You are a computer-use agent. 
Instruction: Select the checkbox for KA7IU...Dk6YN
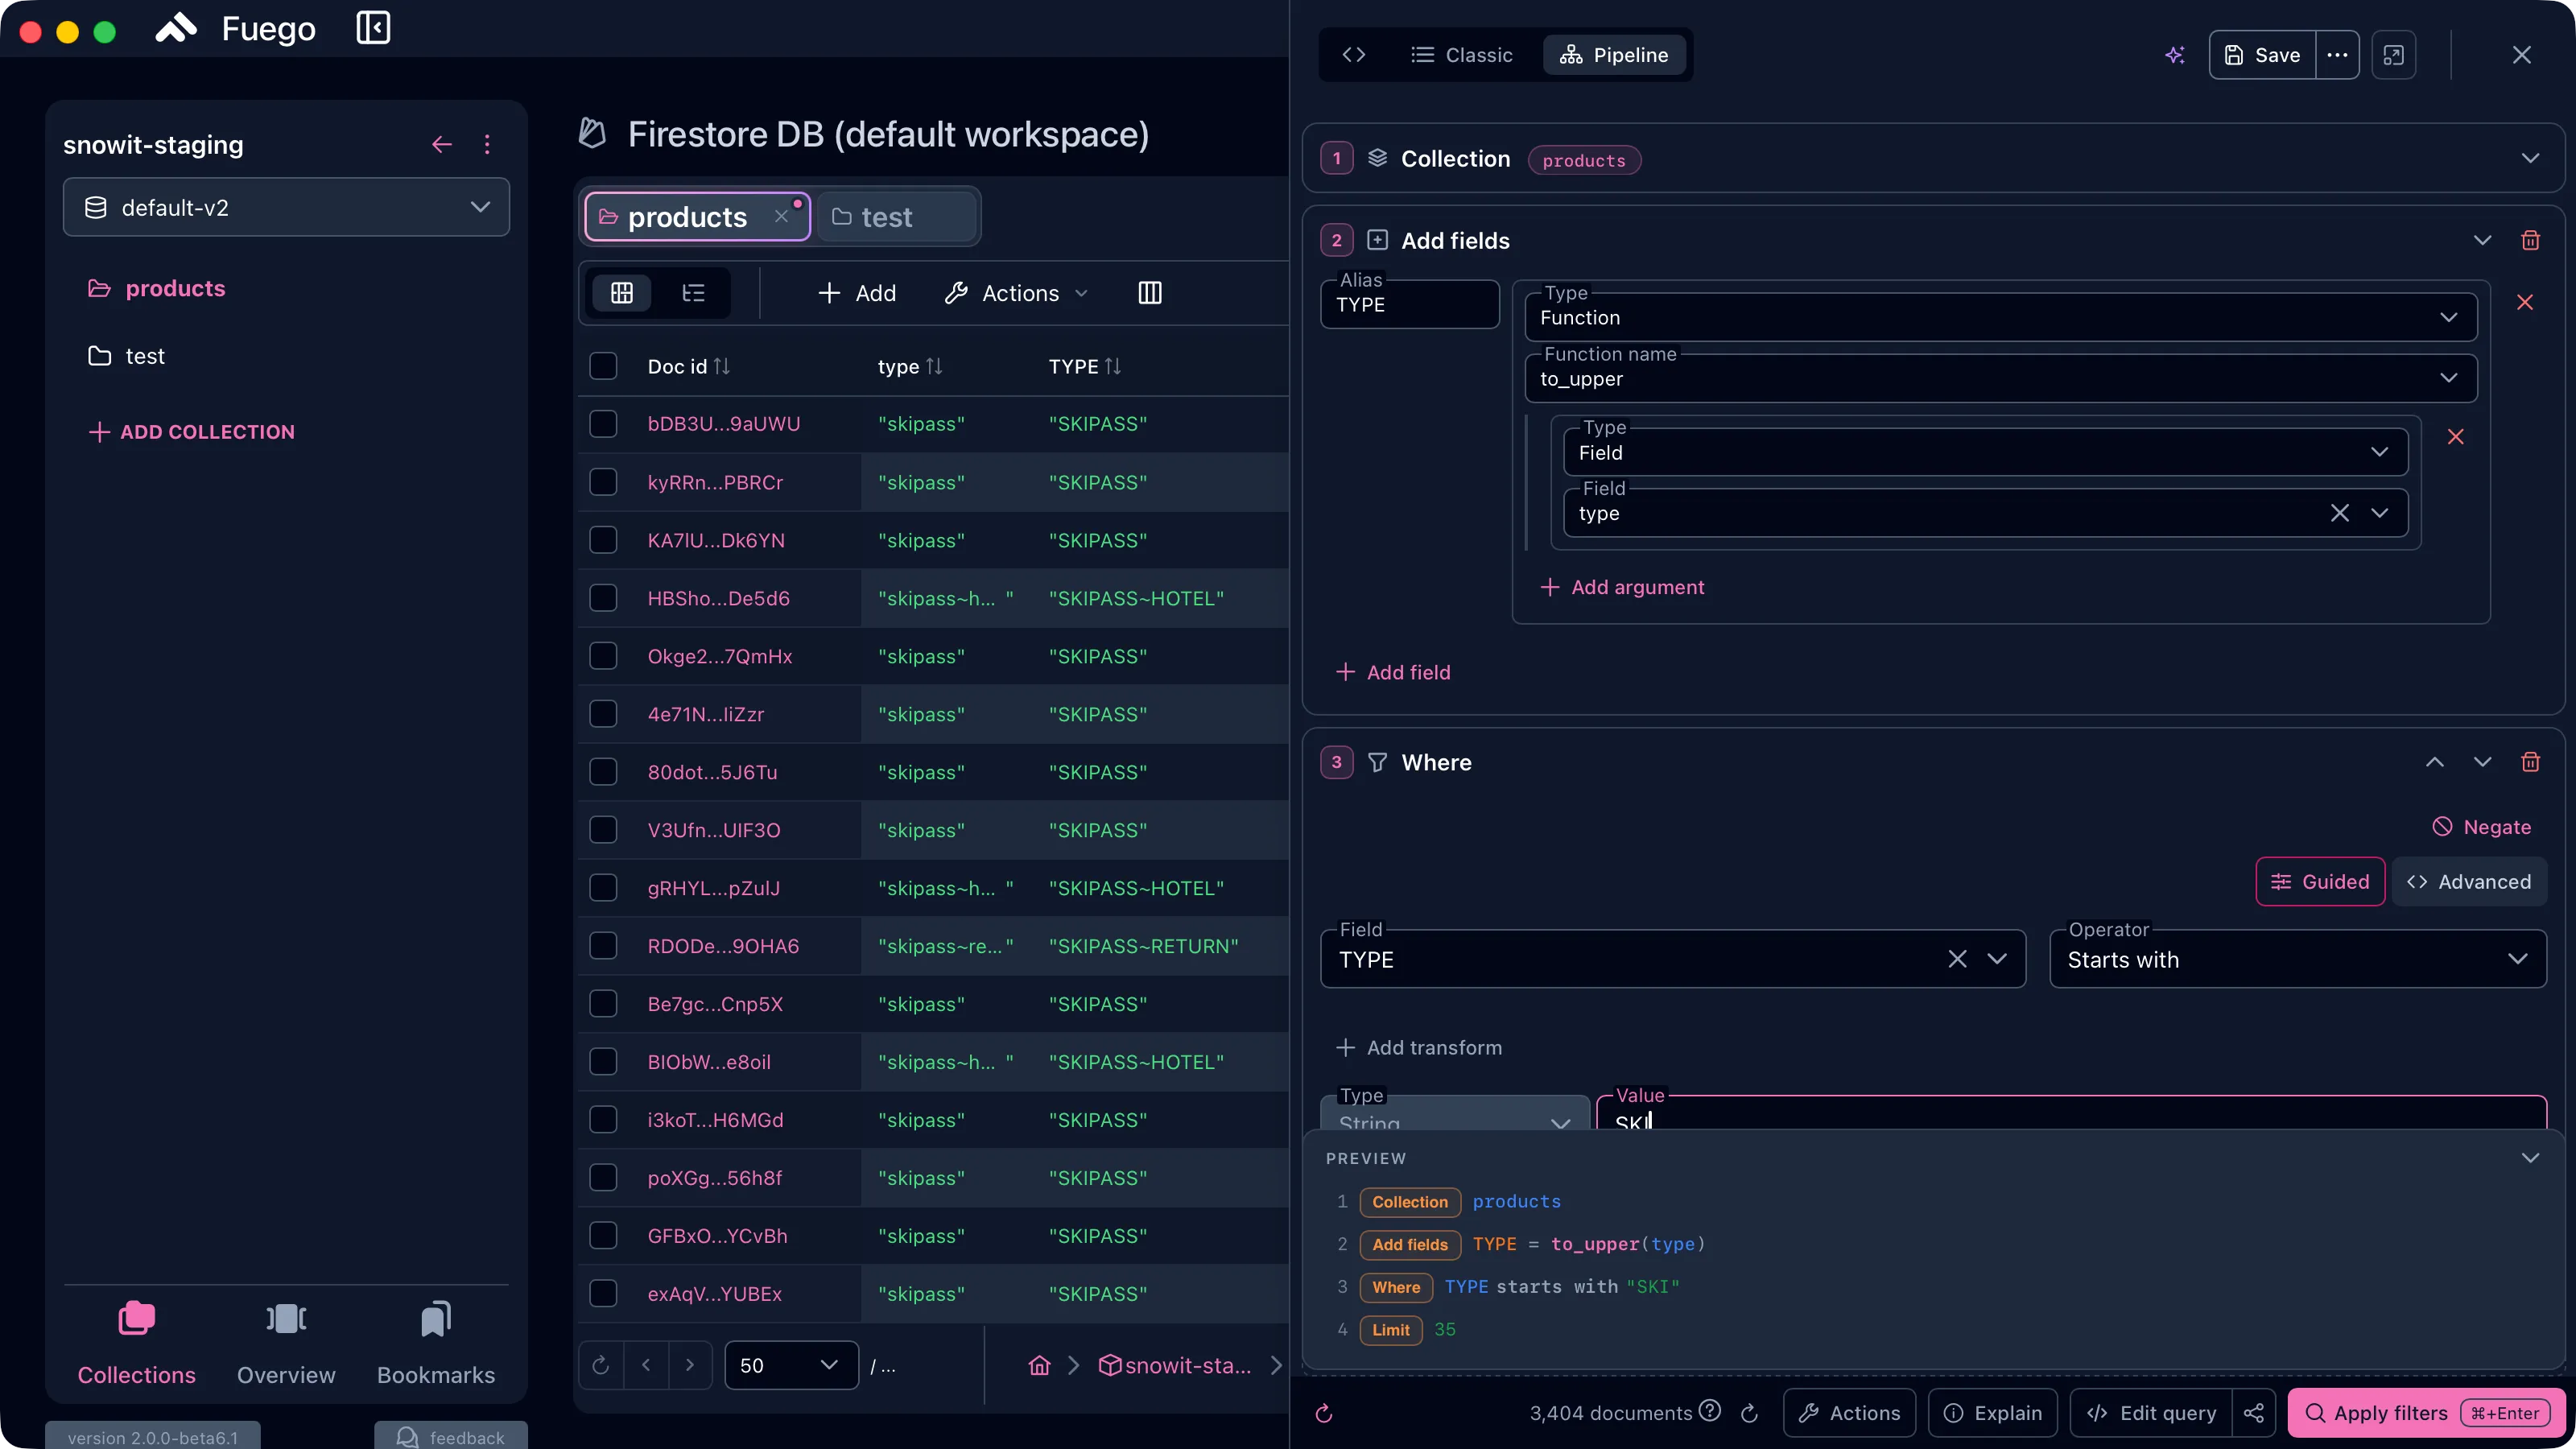click(603, 540)
